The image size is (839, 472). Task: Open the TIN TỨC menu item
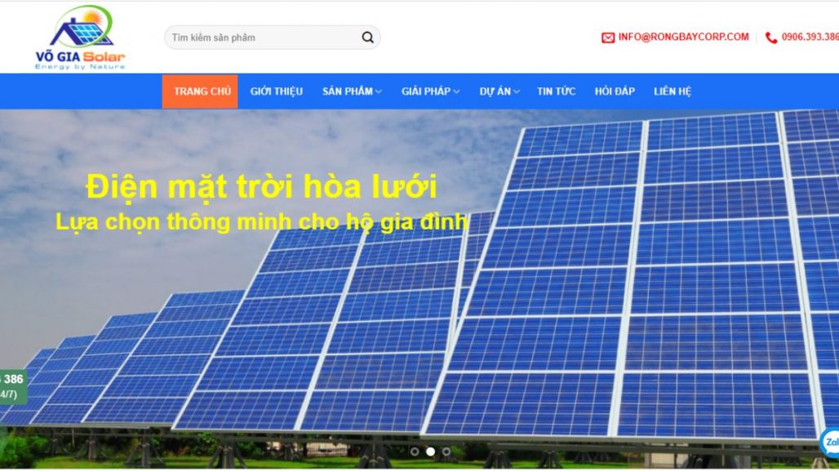coord(556,91)
